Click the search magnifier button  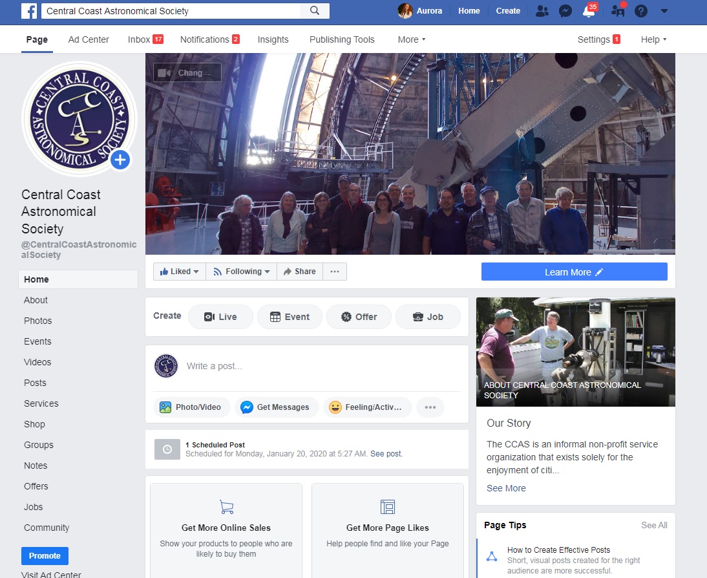[315, 11]
